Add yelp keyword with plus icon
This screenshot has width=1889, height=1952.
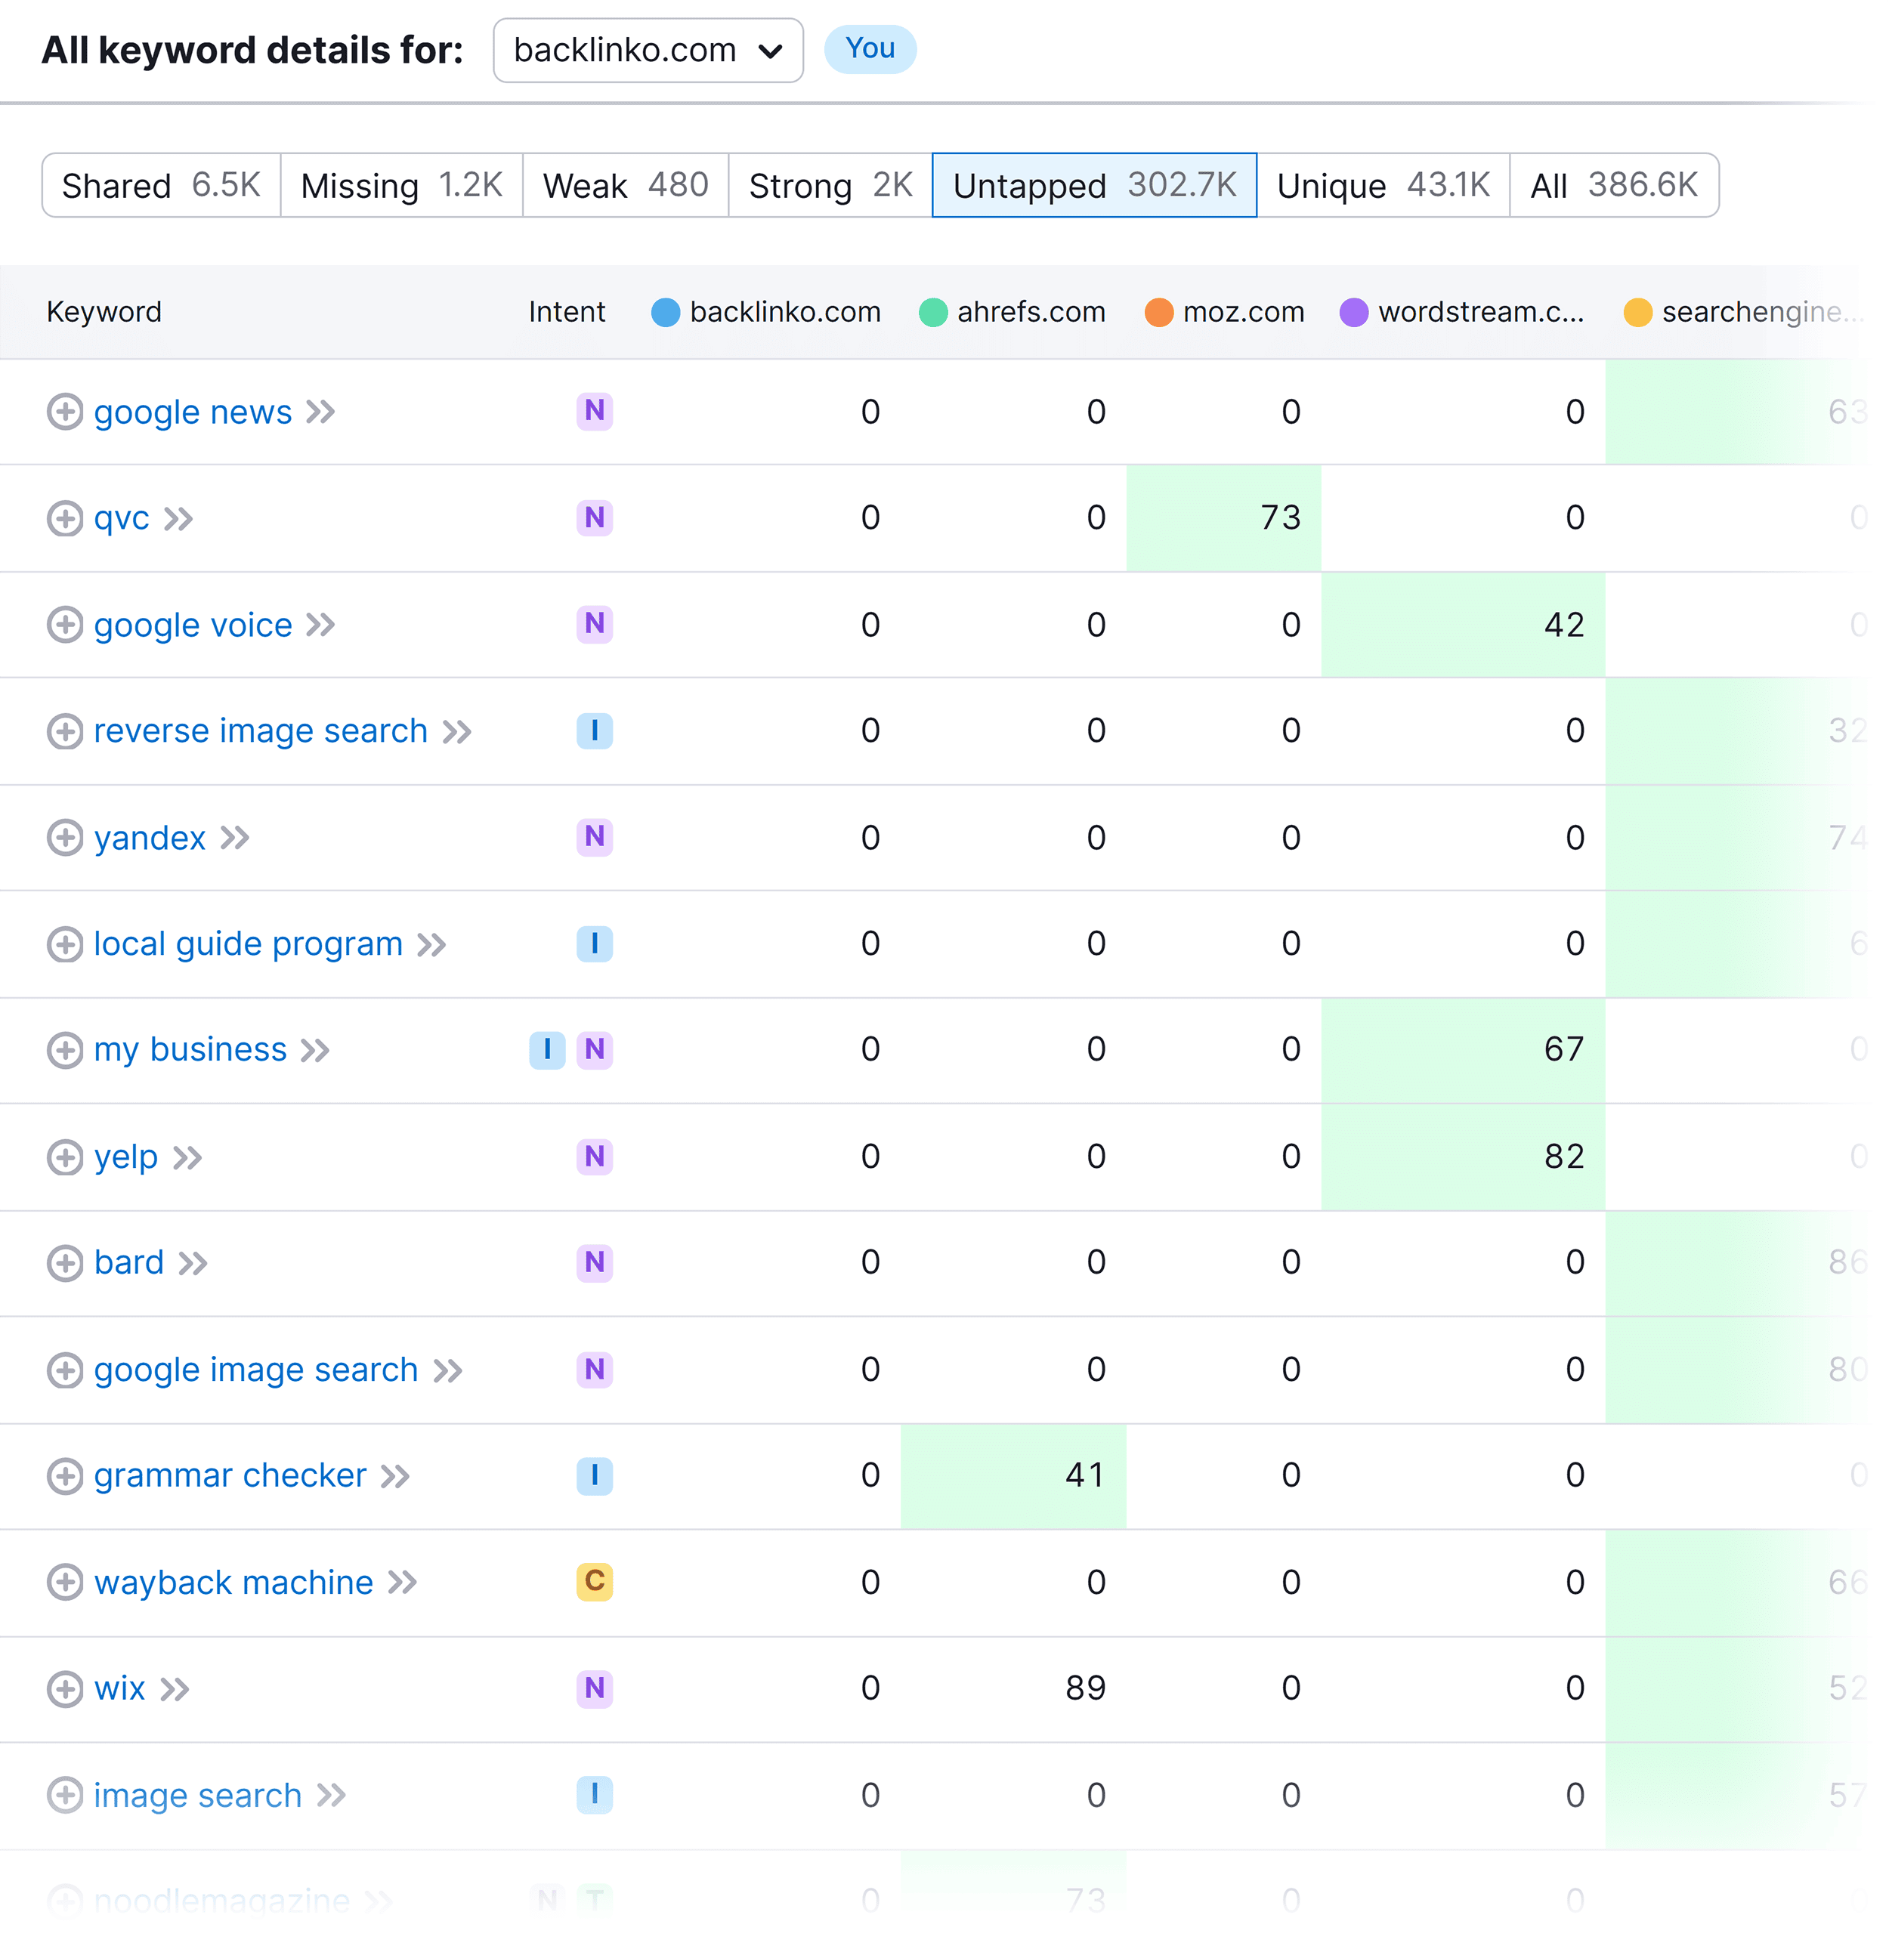[65, 1157]
